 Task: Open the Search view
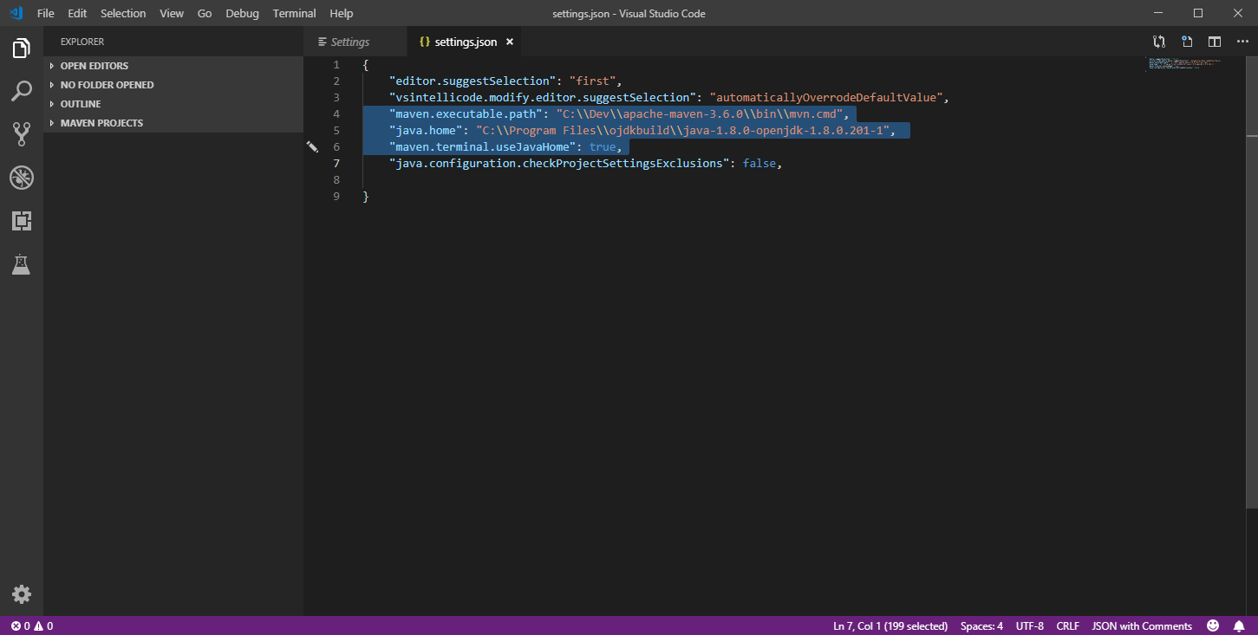22,91
